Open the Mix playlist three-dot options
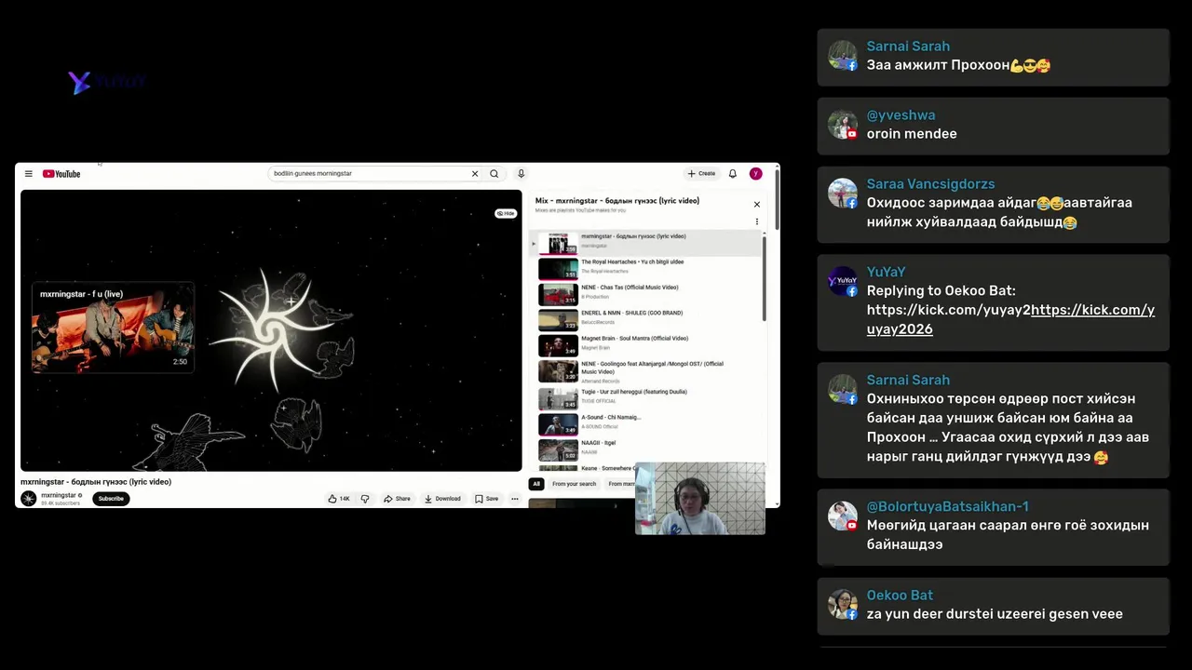 click(757, 221)
